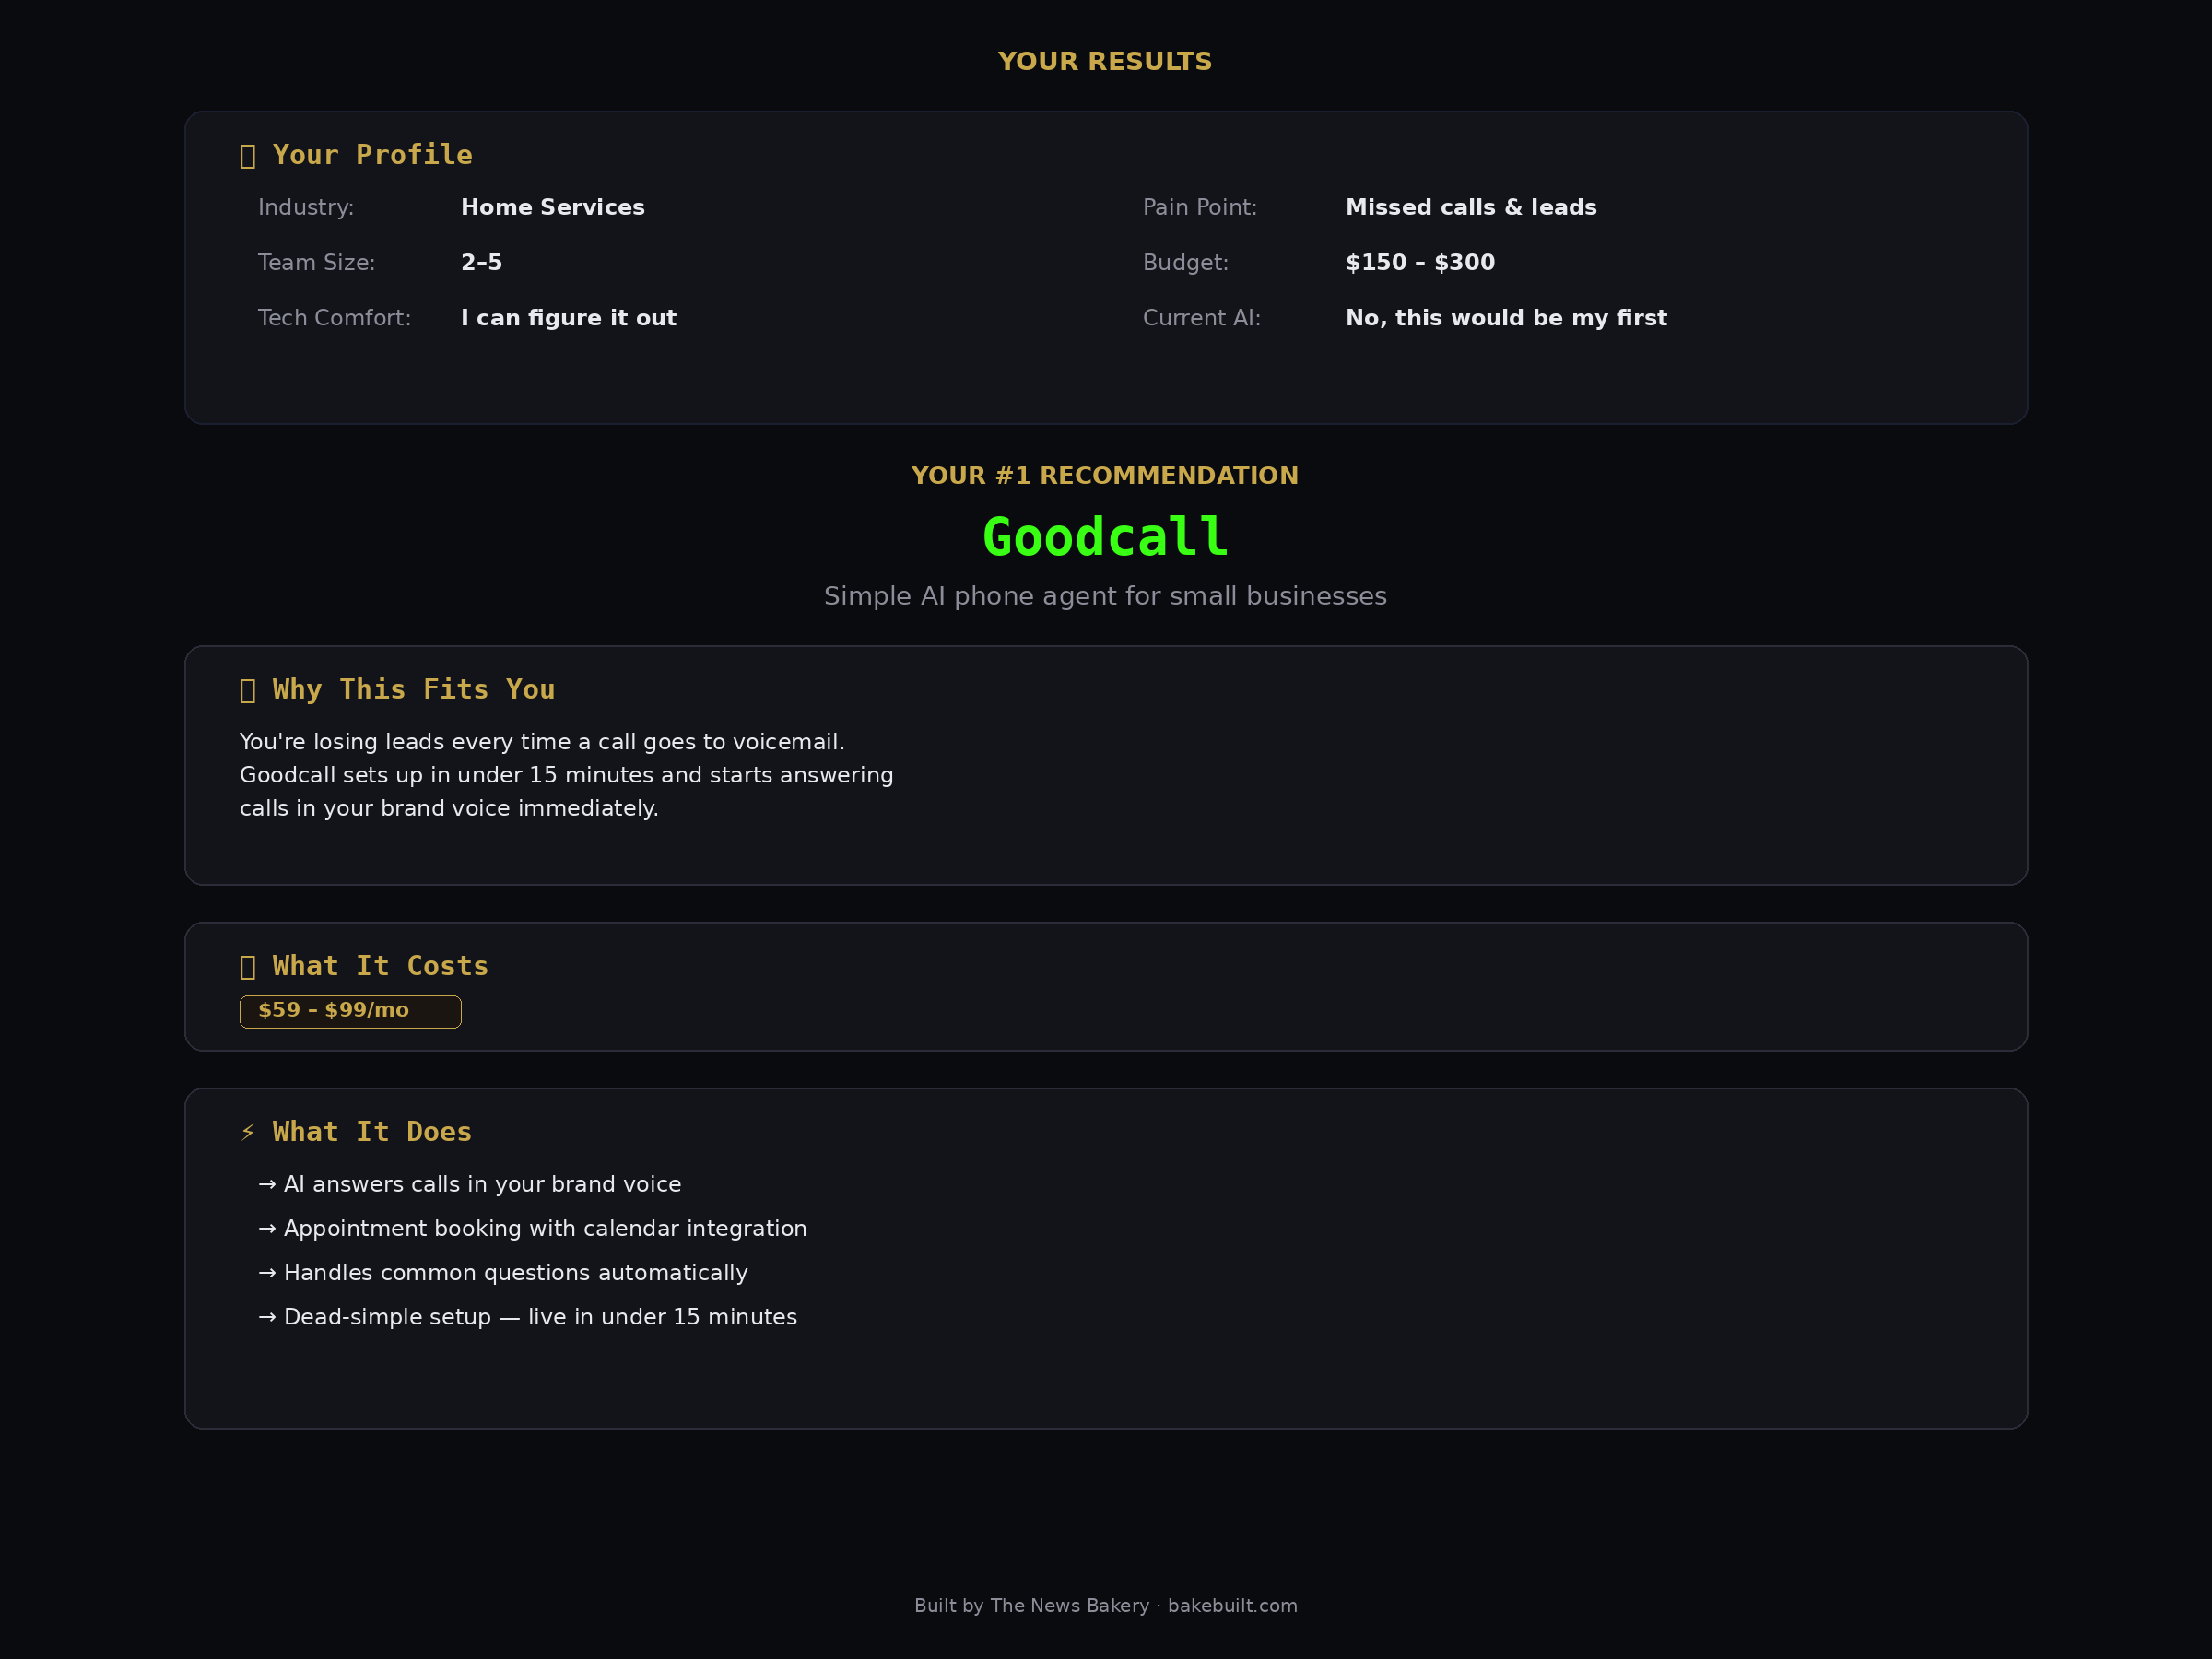
Task: Click 'No, this would be my first'
Action: coord(1506,318)
